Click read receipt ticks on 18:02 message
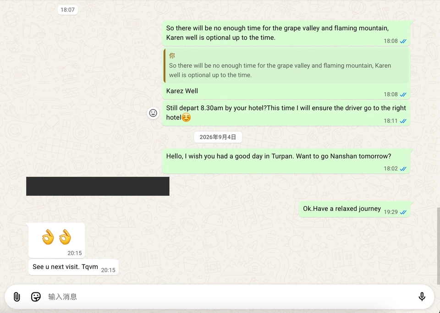 pyautogui.click(x=403, y=169)
